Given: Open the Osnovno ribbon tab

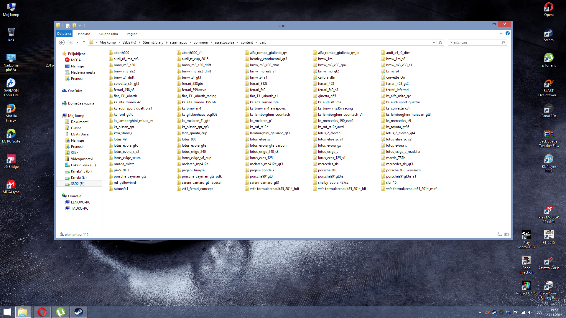Looking at the screenshot, I should click(83, 34).
